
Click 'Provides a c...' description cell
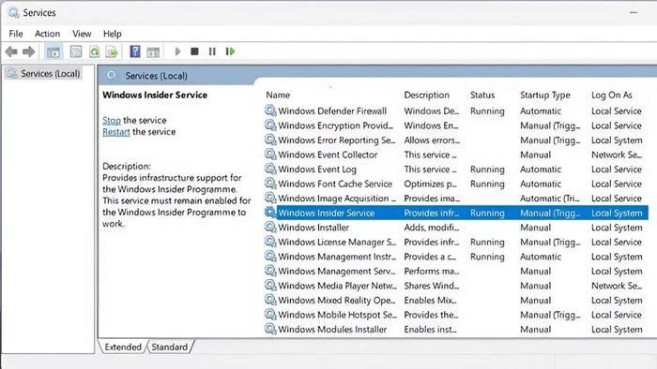[x=430, y=257]
